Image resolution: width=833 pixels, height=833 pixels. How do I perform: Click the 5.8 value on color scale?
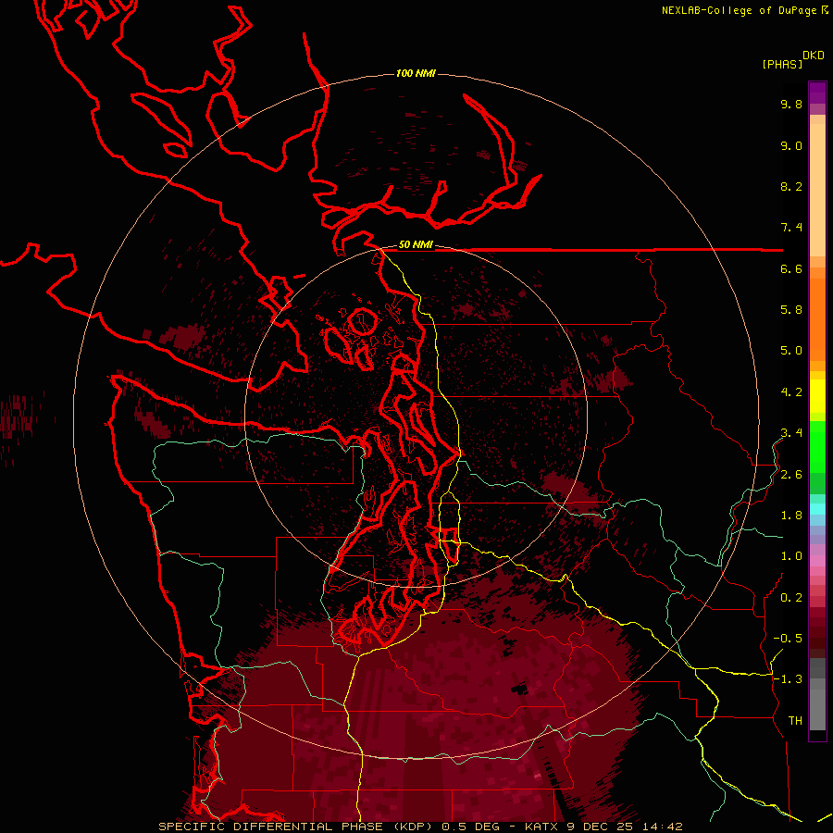[791, 310]
